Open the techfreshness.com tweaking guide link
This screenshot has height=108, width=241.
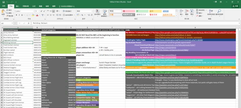[x=179, y=60]
